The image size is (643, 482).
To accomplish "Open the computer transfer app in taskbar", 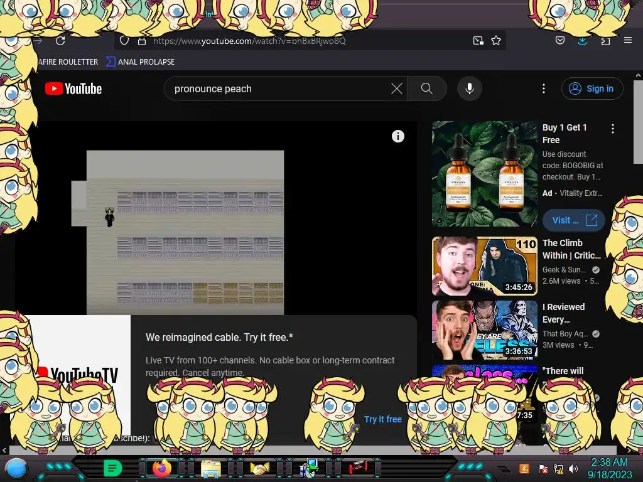I will click(309, 468).
